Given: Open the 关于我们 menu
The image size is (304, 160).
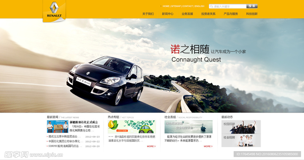Looking at the screenshot, I should click(x=148, y=14).
